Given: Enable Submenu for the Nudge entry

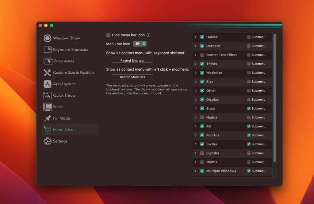Looking at the screenshot, I should coord(248,117).
